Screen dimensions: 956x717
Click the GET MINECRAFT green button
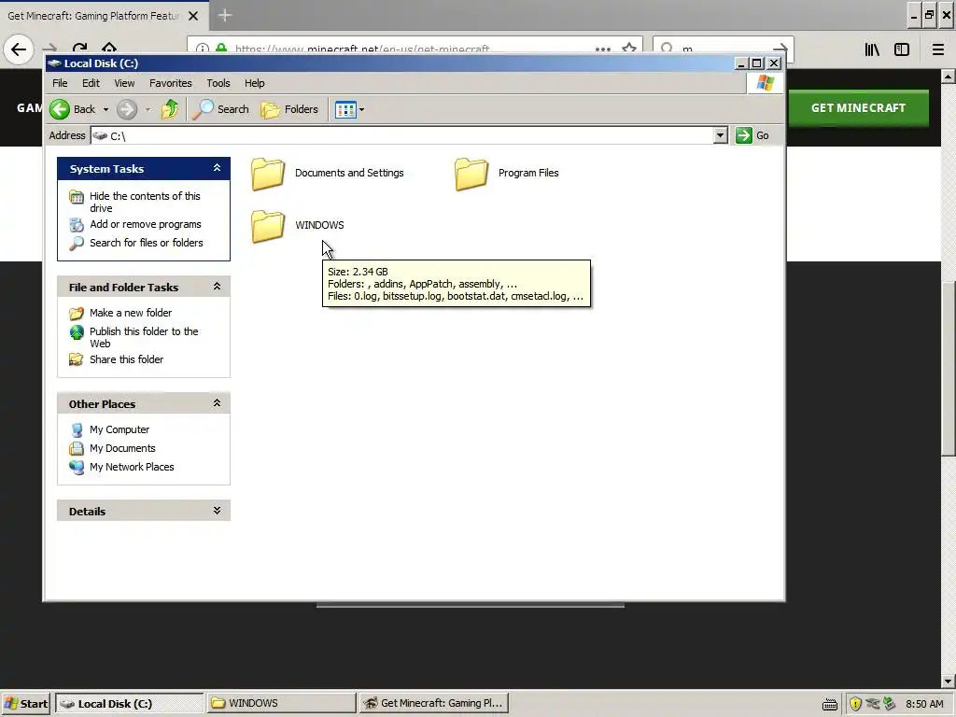tap(859, 108)
